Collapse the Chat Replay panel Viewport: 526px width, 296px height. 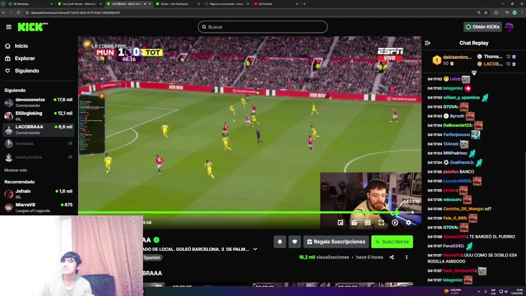click(x=427, y=43)
